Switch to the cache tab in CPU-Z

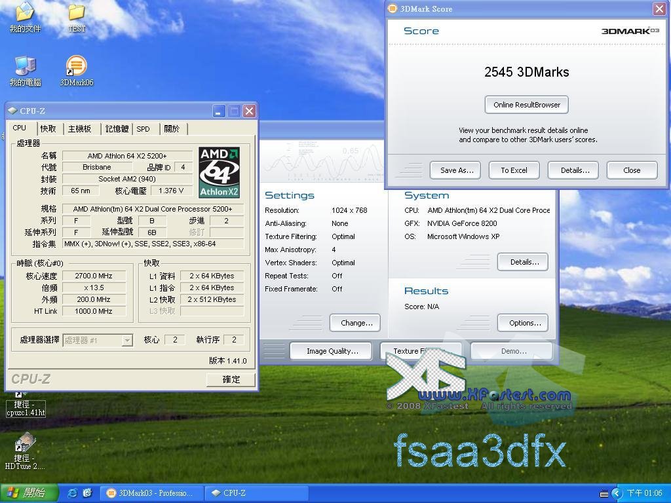click(x=48, y=129)
